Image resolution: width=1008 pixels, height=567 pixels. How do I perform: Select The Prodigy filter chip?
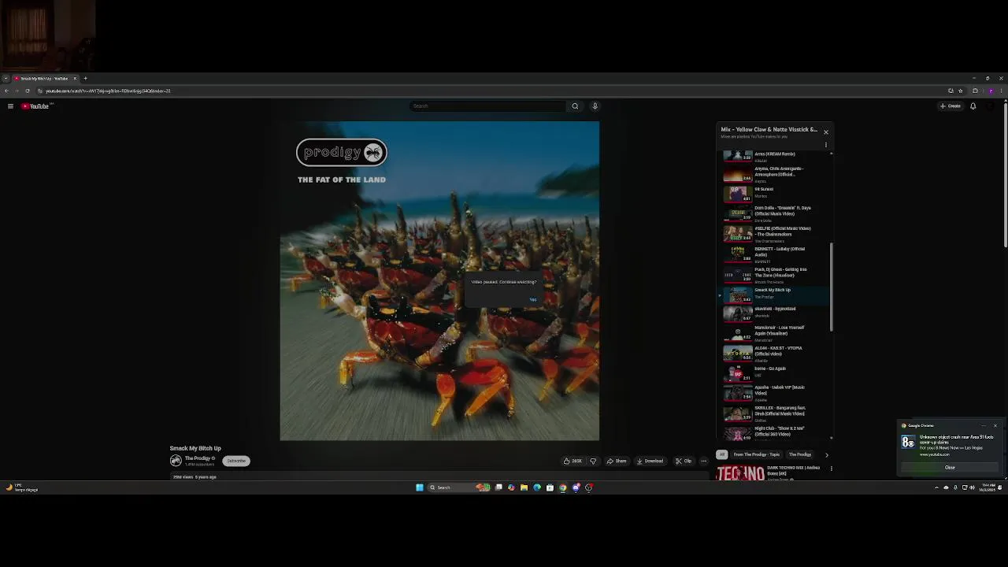799,454
